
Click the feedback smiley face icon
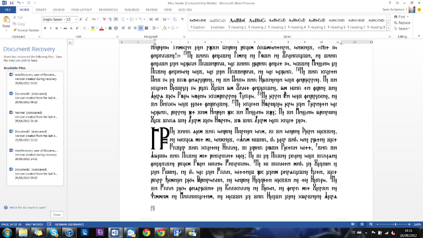pos(419,9)
